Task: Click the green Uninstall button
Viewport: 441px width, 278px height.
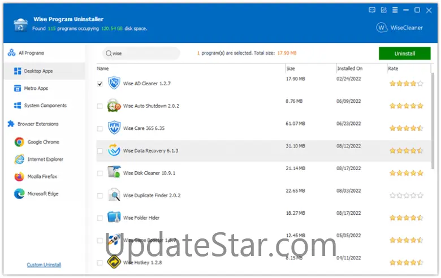Action: pos(404,54)
